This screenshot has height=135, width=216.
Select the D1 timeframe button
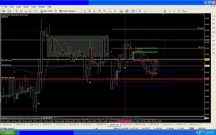pyautogui.click(x=213, y=45)
